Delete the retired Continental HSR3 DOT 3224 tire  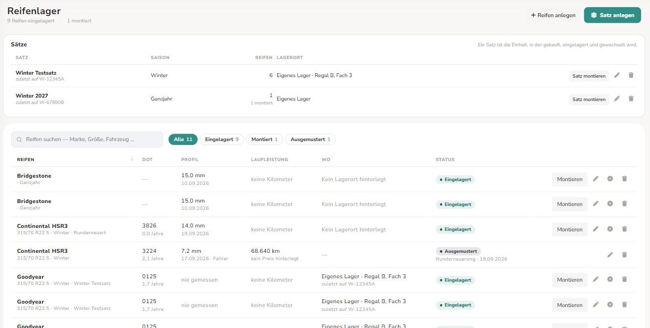pos(624,254)
